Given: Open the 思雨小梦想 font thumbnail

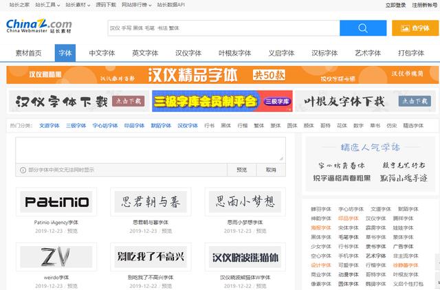Looking at the screenshot, I should click(245, 202).
